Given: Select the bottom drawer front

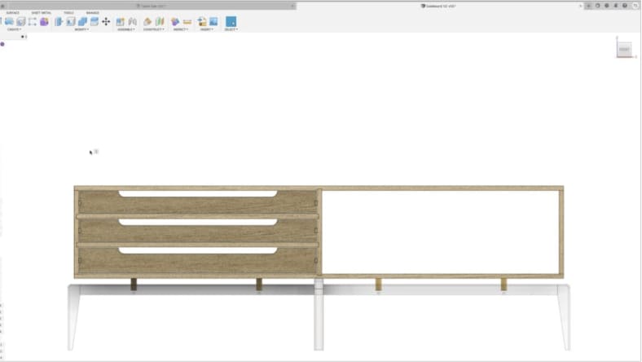Looking at the screenshot, I should click(198, 263).
